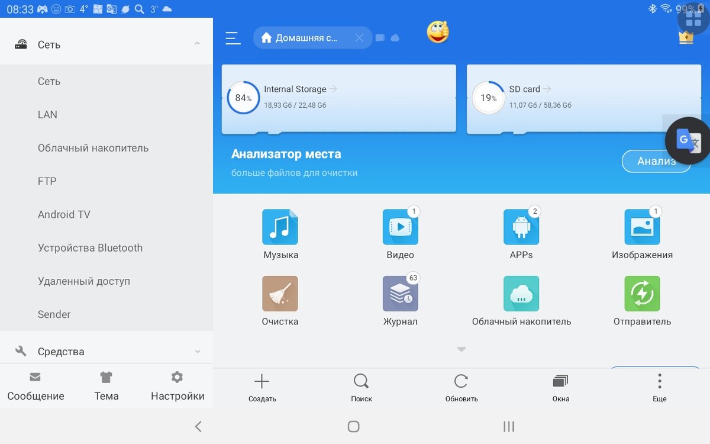Open the hamburger navigation menu
Image resolution: width=710 pixels, height=444 pixels.
233,38
